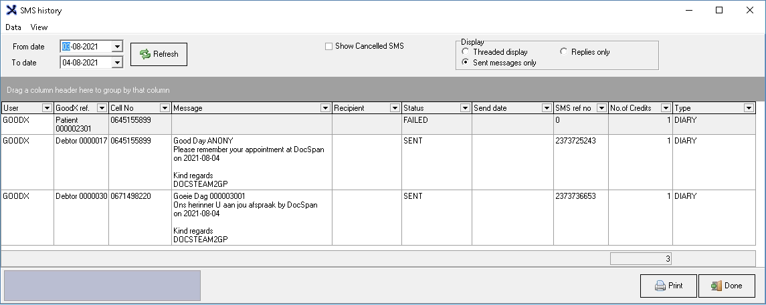Select the Patient 000002301 reference cell
The width and height of the screenshot is (766, 305).
point(81,124)
